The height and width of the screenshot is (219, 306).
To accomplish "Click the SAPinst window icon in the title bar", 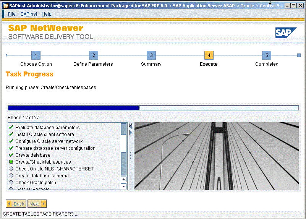I will point(5,6).
